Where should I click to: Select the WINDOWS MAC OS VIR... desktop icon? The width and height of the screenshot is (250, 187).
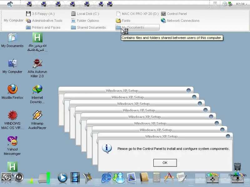tap(12, 120)
